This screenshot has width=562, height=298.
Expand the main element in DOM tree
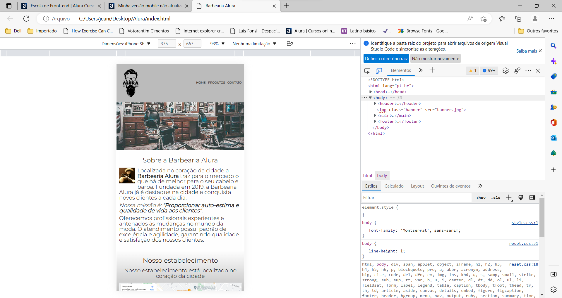[x=375, y=115]
